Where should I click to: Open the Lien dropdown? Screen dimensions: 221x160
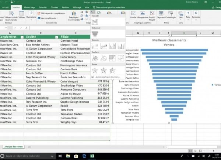(x=181, y=15)
